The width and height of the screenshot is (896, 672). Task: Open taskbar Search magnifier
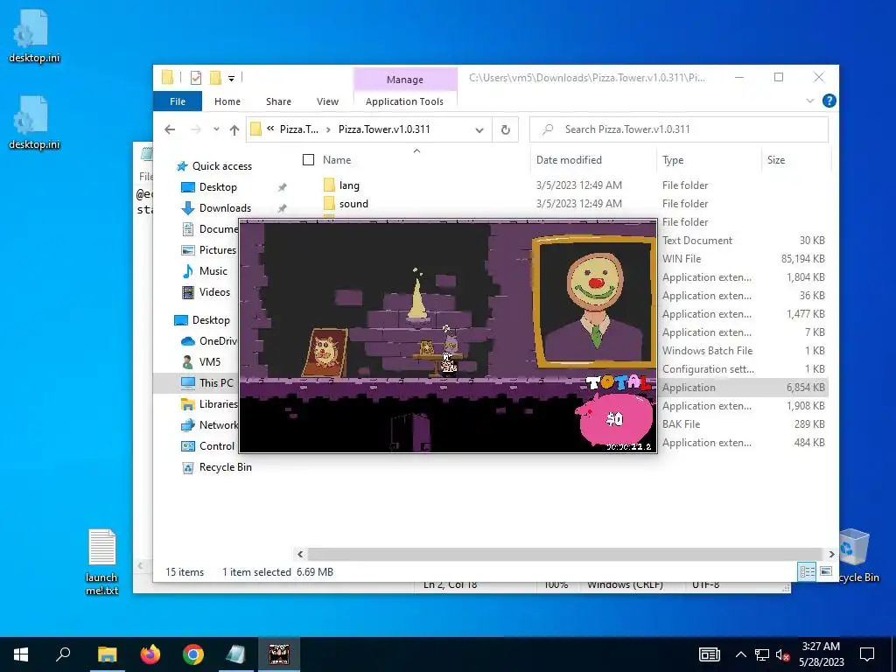click(63, 654)
